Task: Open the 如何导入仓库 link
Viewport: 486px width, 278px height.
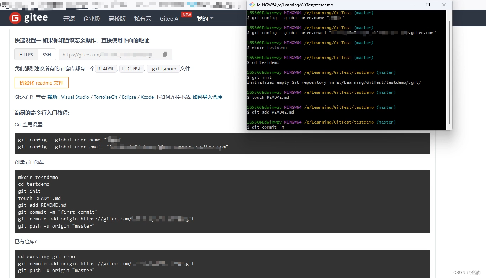Action: 207,97
